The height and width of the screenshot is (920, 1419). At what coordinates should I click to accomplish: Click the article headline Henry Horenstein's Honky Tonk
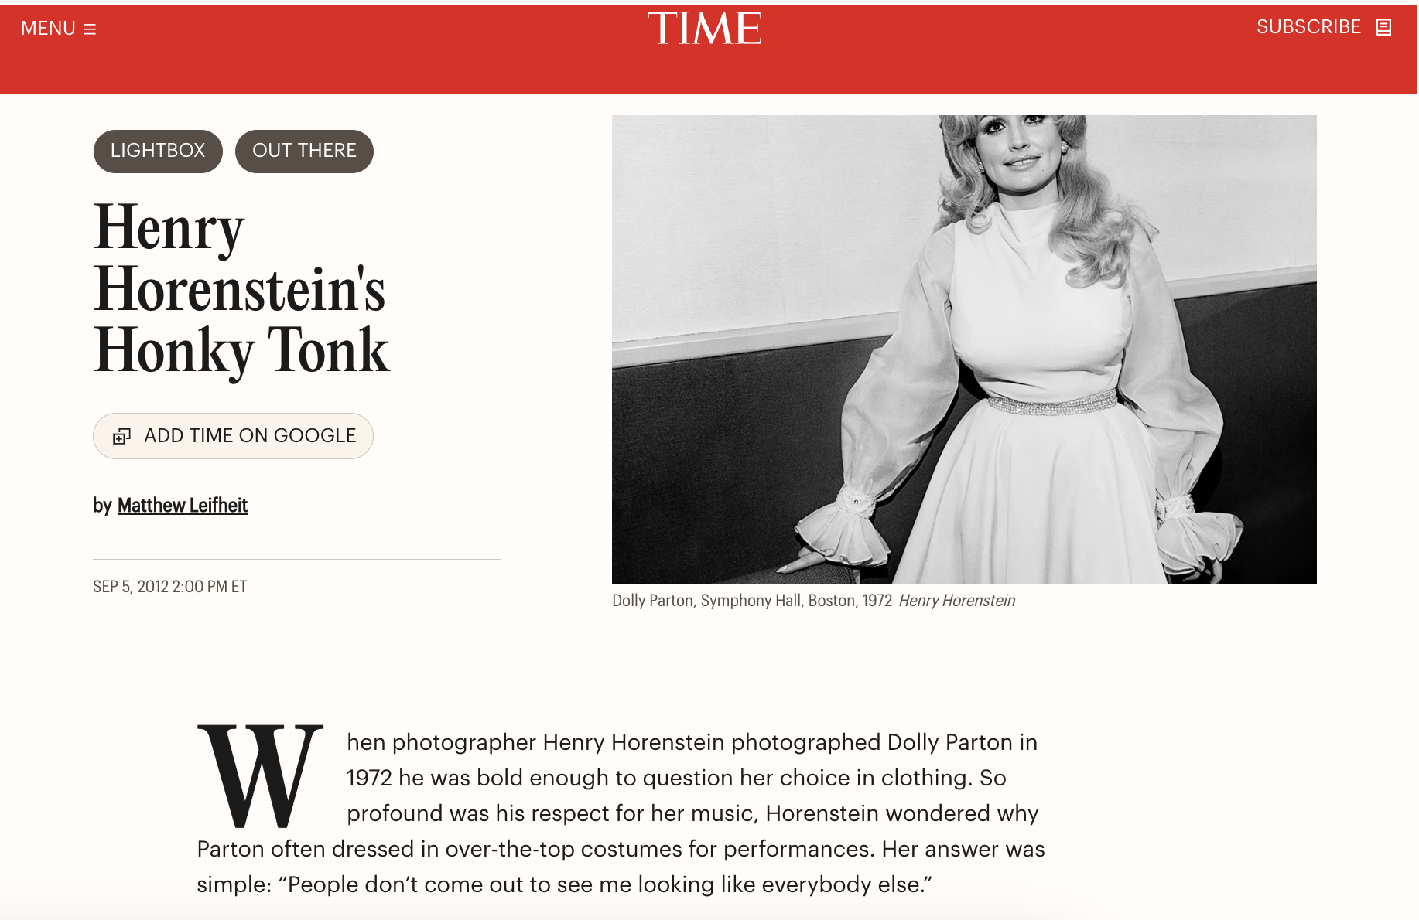241,289
